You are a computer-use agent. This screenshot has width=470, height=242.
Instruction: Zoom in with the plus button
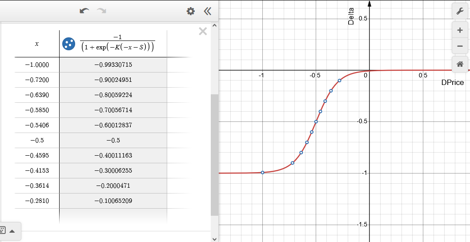(x=460, y=30)
